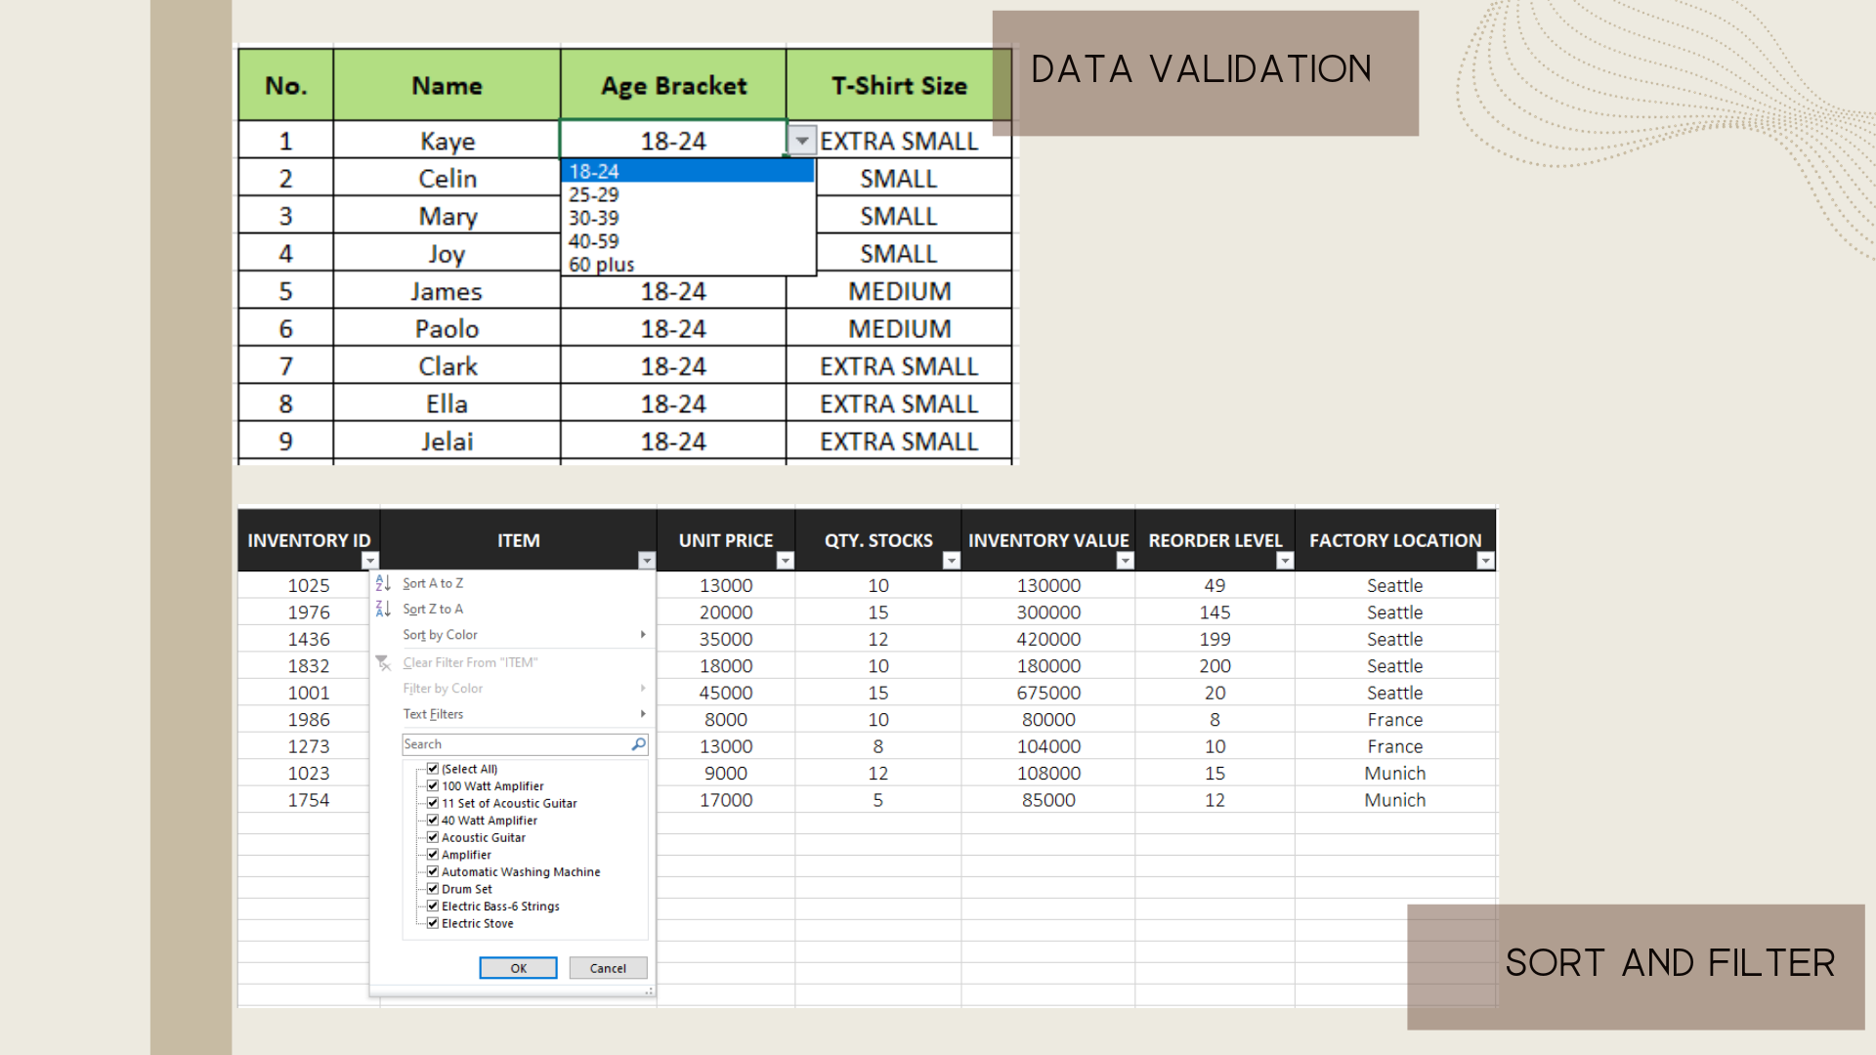Click the INVENTORY VALUE column header
Viewport: 1876px width, 1055px height.
point(1048,540)
